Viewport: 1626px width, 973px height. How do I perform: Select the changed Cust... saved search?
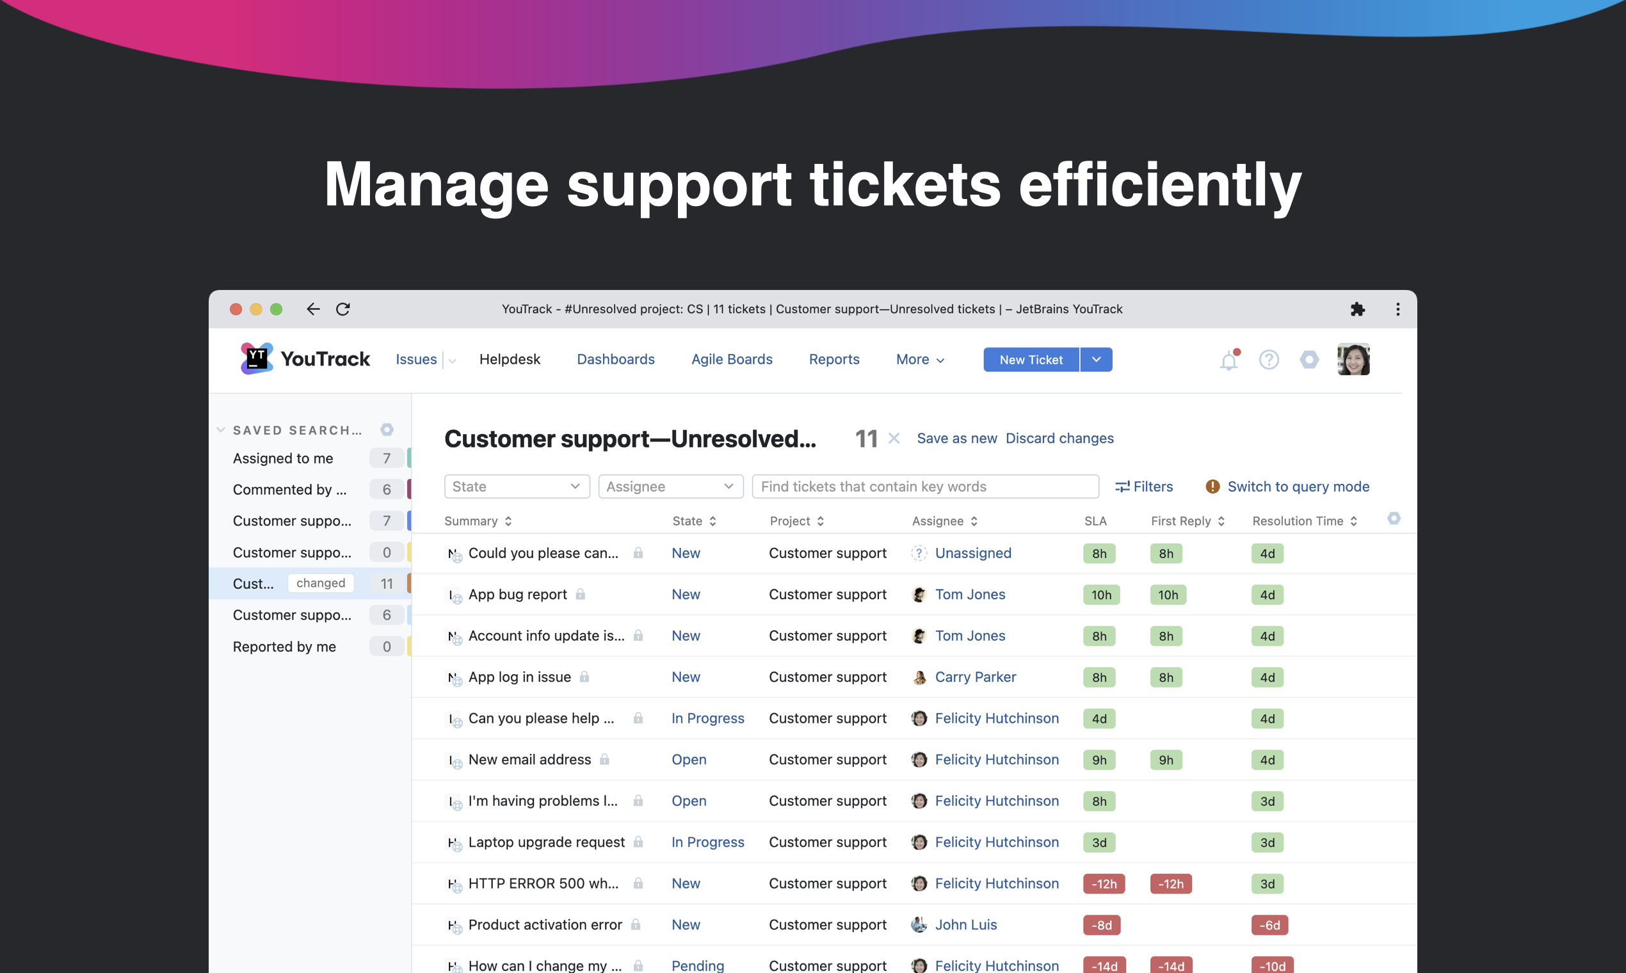click(310, 584)
